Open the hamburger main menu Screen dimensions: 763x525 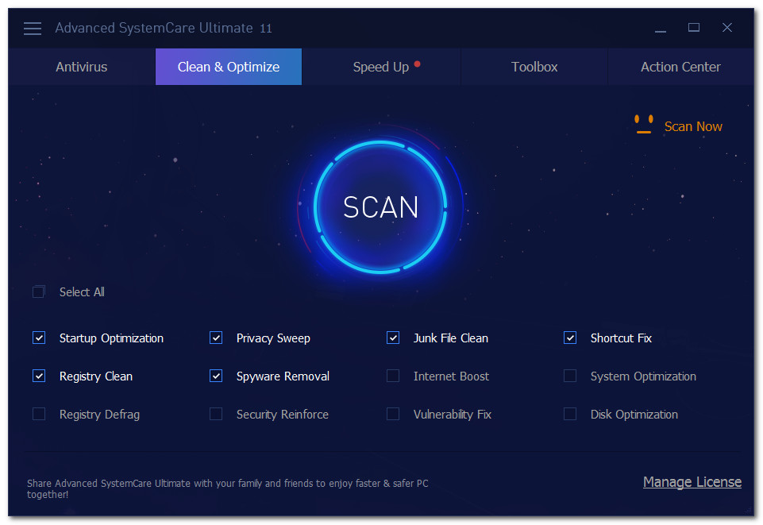click(33, 29)
